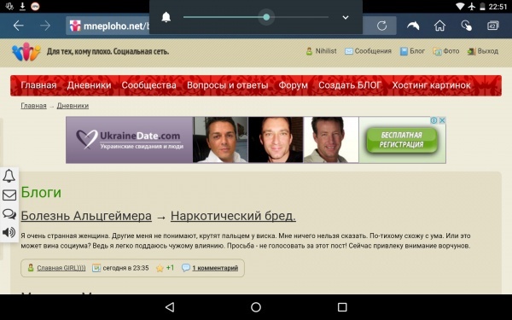The width and height of the screenshot is (512, 320).
Task: Toggle sidebar sound speaker icon
Action: coord(9,232)
